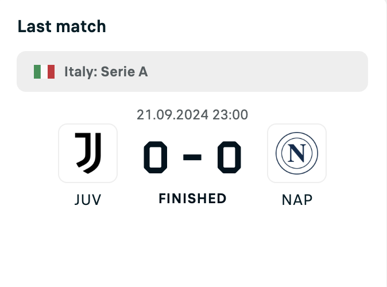Click the match date 21.09.2024
The image size is (387, 287).
[x=172, y=115]
